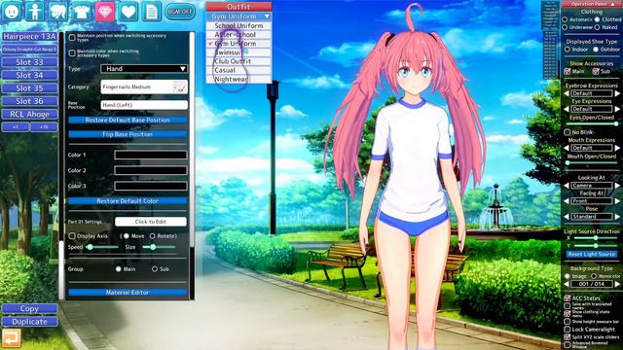Viewport: 623px width, 350px height.
Task: Open the accessory Type dropdown showing Hand
Action: pos(144,69)
